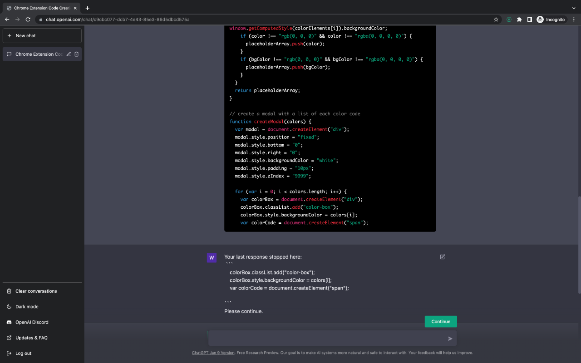Click the bookmark star in the address bar
The image size is (581, 363).
[496, 19]
